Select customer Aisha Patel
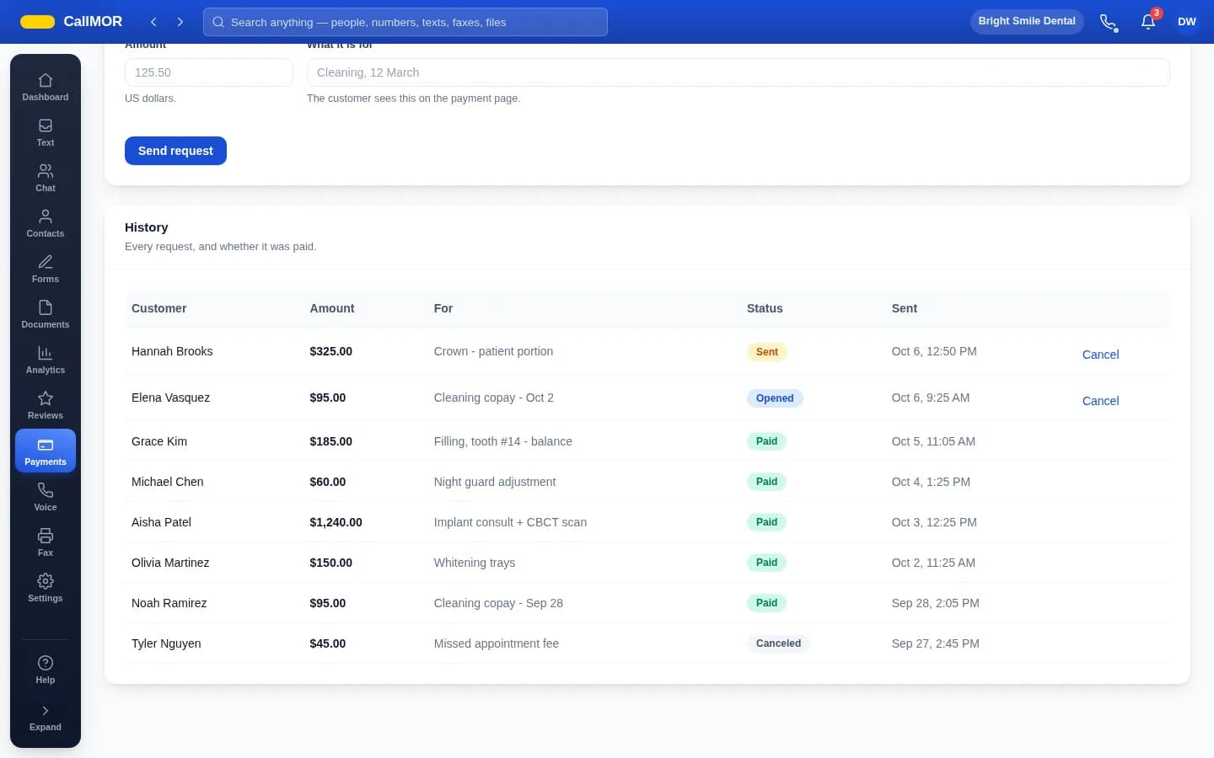This screenshot has height=758, width=1214. tap(161, 522)
